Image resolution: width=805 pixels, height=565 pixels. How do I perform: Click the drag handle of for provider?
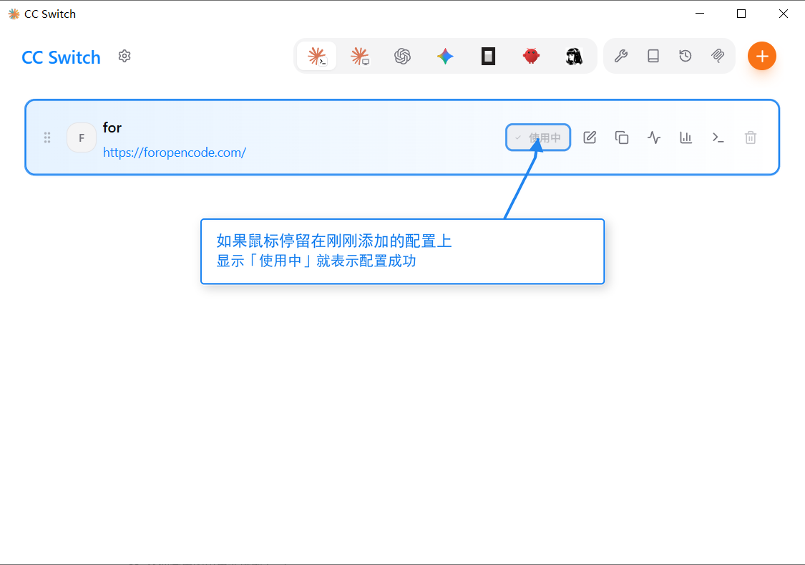(x=47, y=137)
